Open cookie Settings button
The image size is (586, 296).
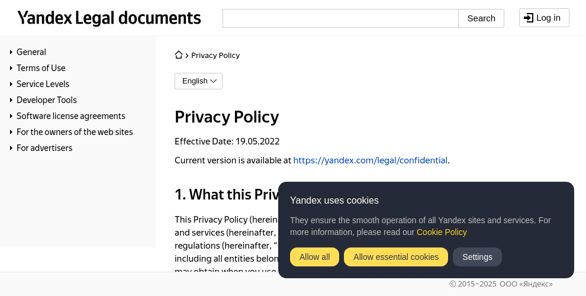477,257
